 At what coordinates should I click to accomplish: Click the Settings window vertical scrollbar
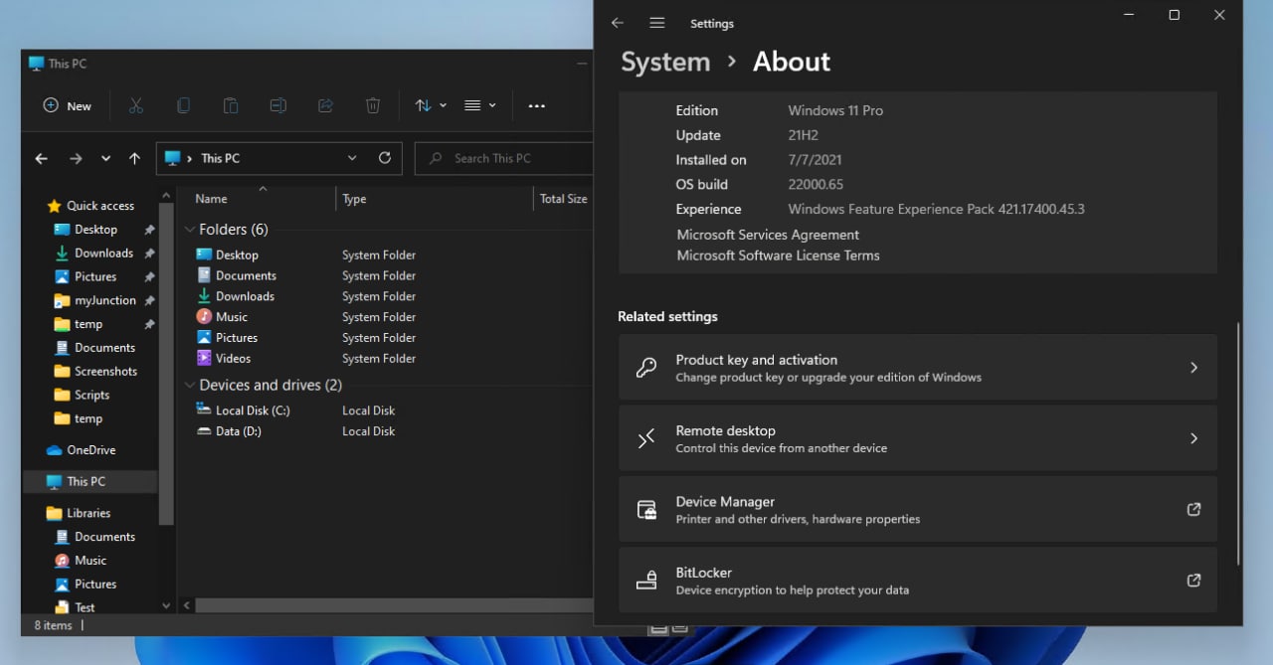1238,442
